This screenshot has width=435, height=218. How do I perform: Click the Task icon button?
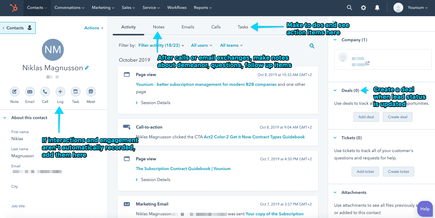pos(75,91)
